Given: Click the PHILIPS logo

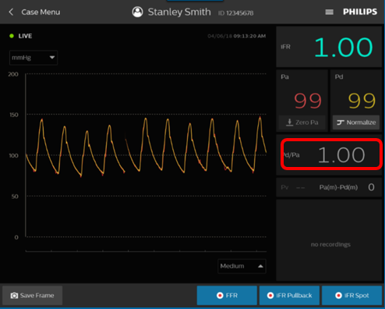Looking at the screenshot, I should [x=360, y=12].
